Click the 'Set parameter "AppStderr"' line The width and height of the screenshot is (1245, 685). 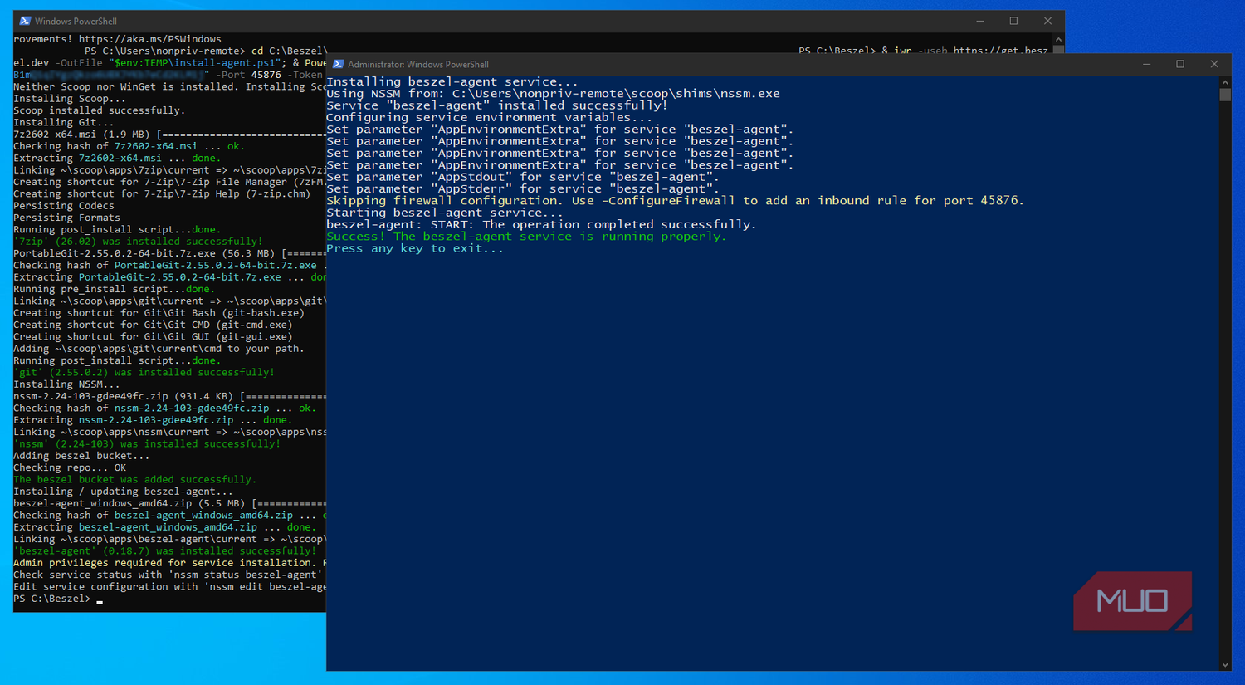(x=523, y=188)
